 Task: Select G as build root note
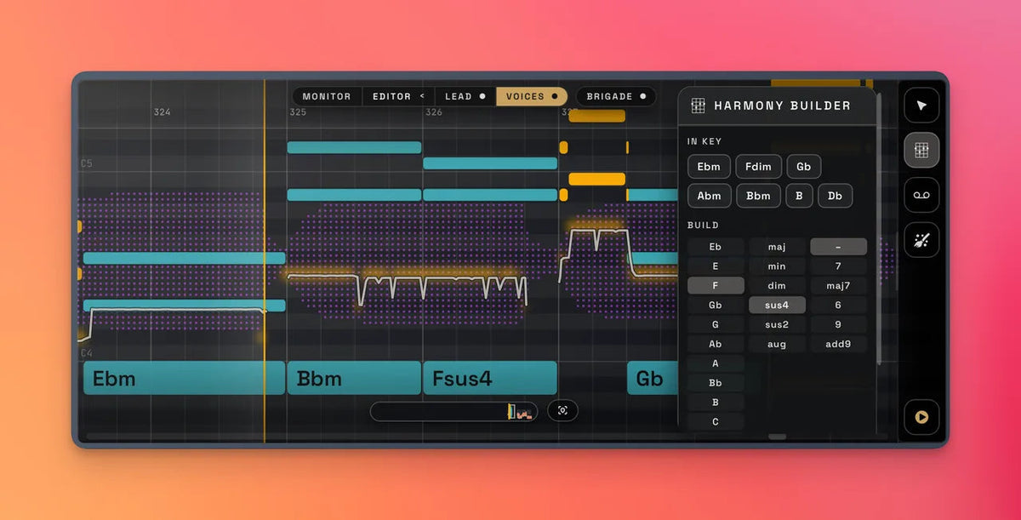coord(716,325)
